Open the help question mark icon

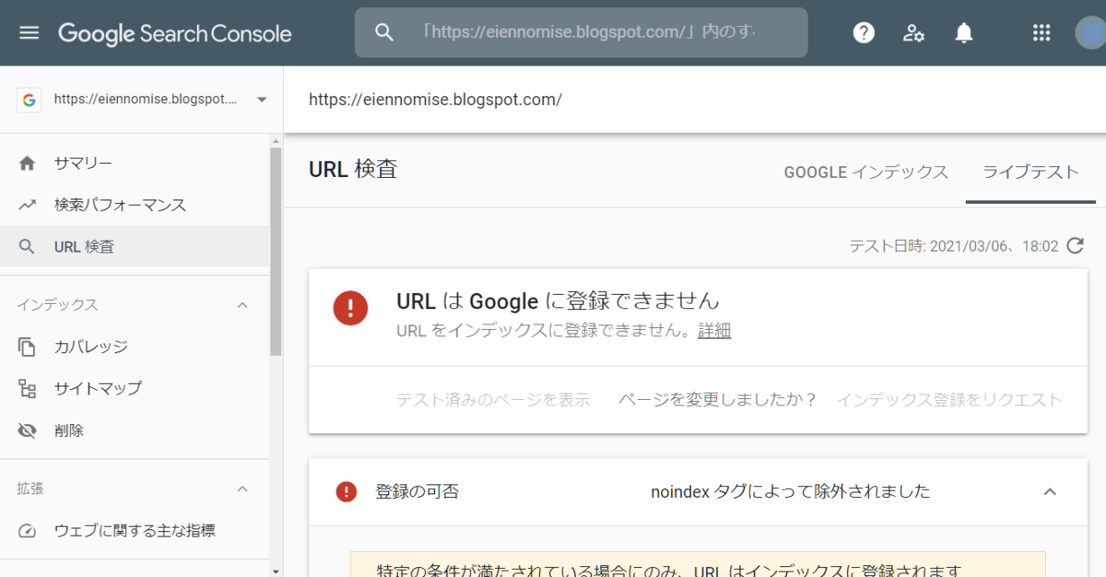pyautogui.click(x=864, y=33)
